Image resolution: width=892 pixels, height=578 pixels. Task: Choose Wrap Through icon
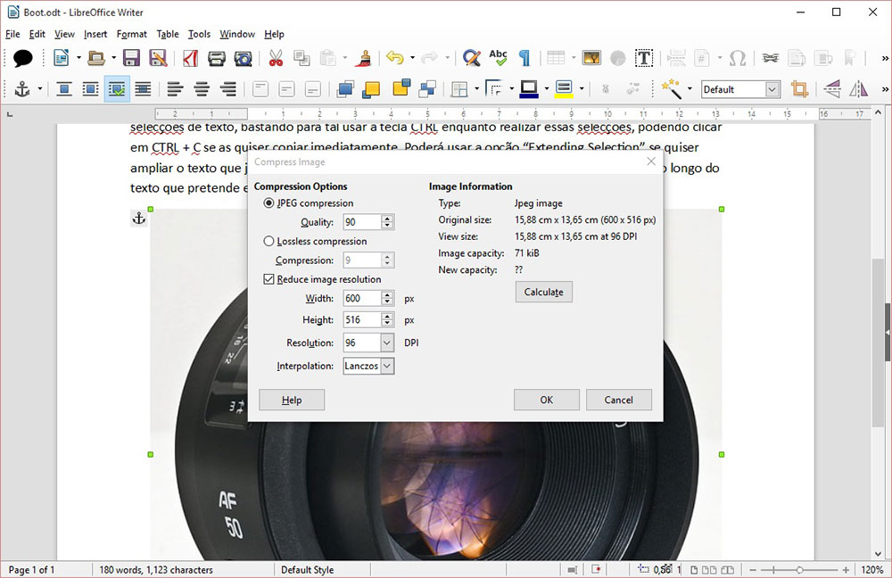tap(143, 89)
